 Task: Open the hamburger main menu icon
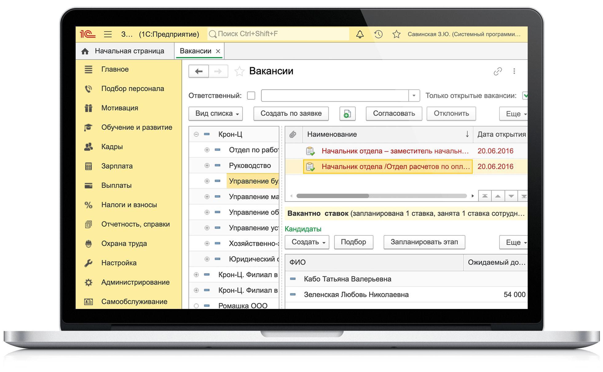[x=108, y=34]
